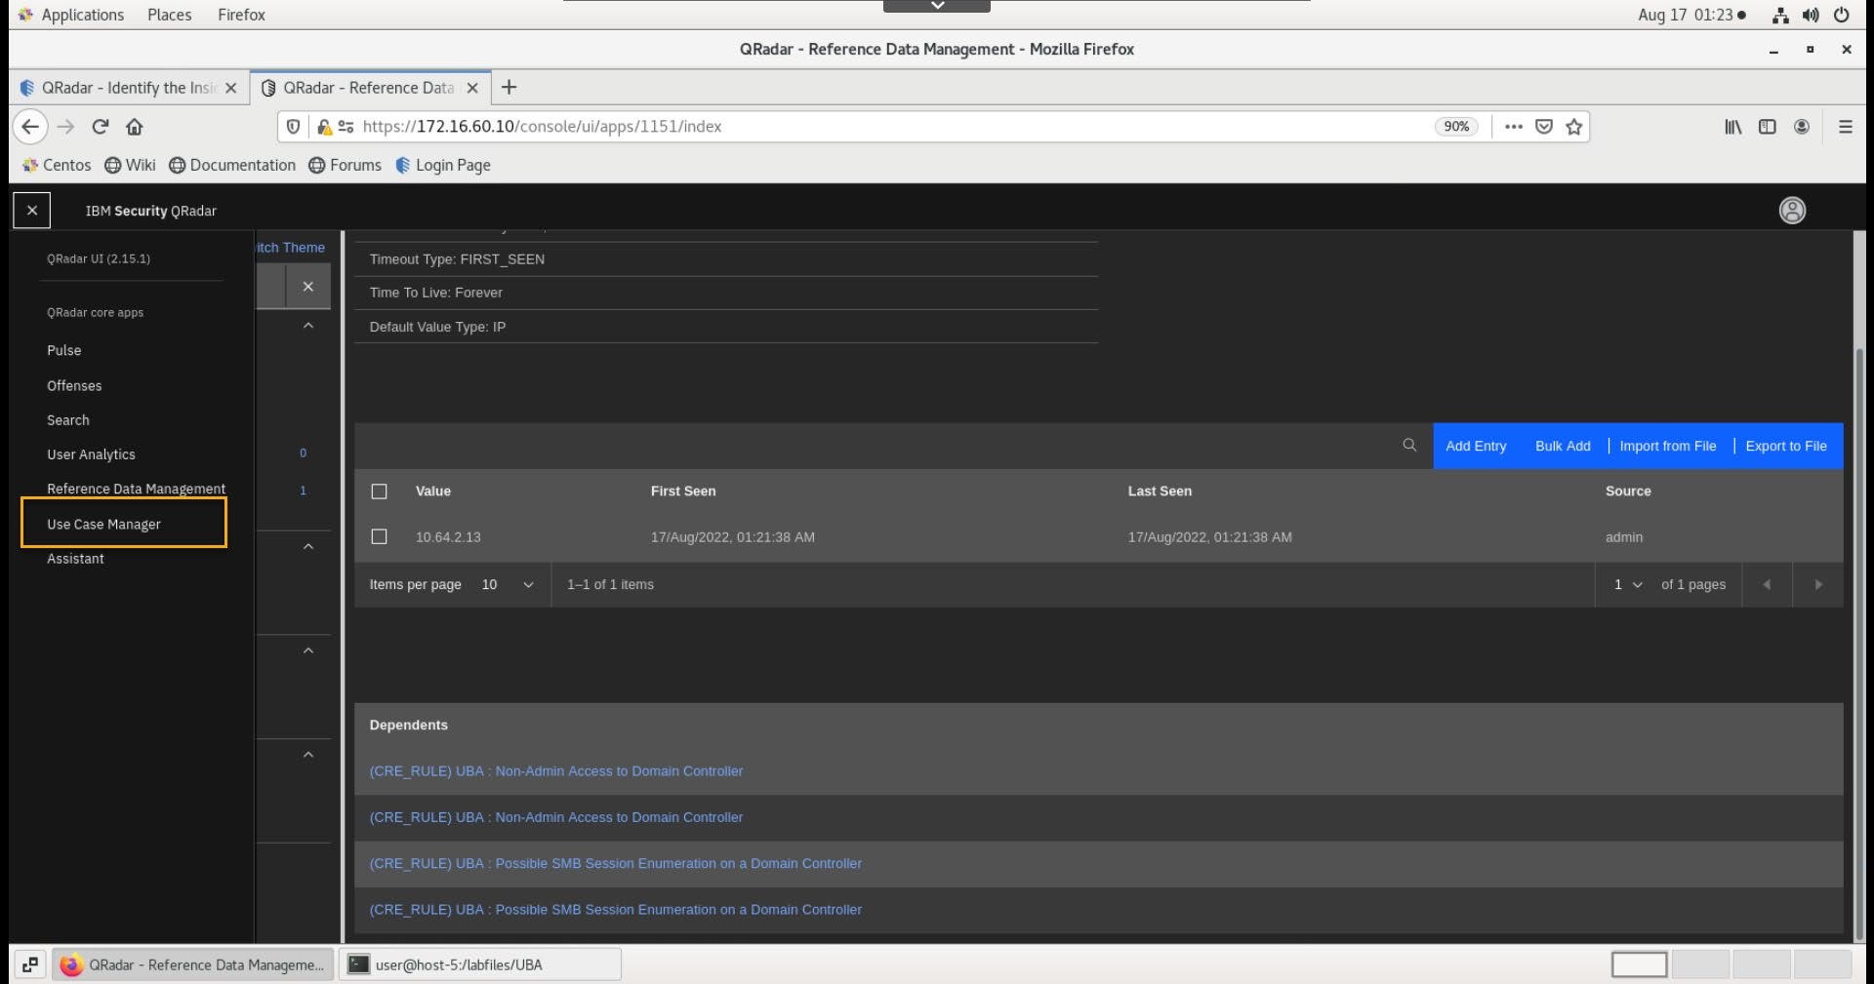Show site security lock info
1874x984 pixels.
[325, 127]
